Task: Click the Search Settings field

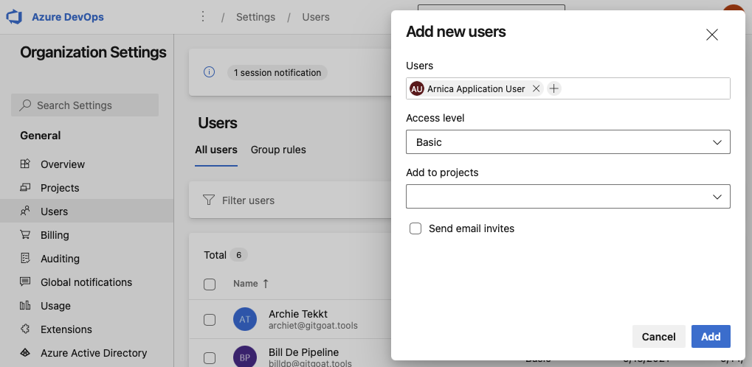Action: 85,105
